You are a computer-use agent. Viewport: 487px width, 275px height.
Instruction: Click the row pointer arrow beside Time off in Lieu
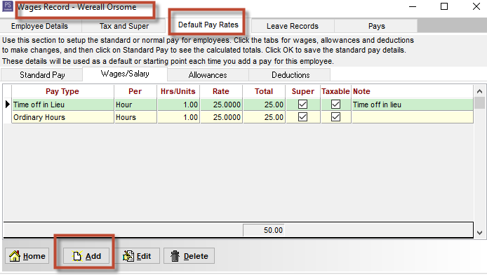[8, 105]
